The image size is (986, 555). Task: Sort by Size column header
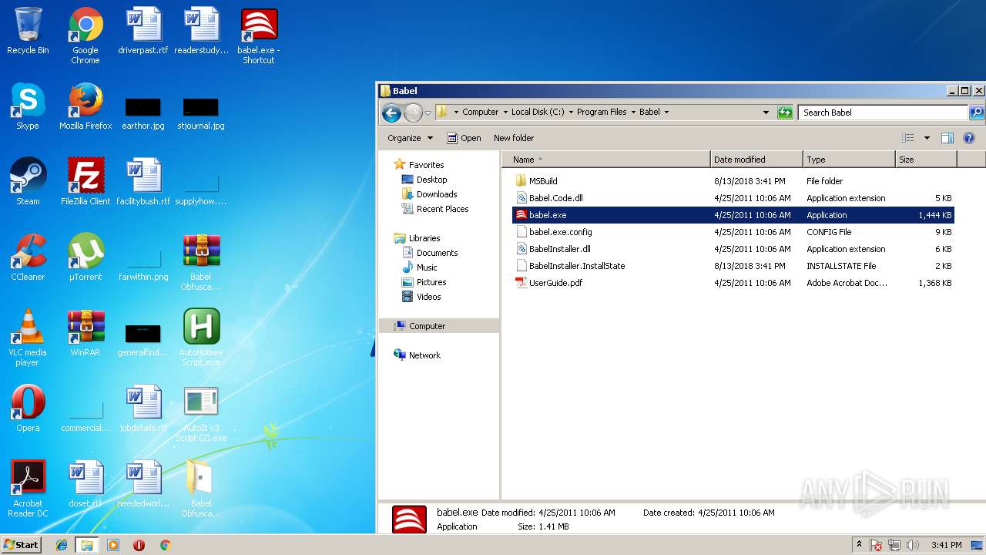click(926, 160)
